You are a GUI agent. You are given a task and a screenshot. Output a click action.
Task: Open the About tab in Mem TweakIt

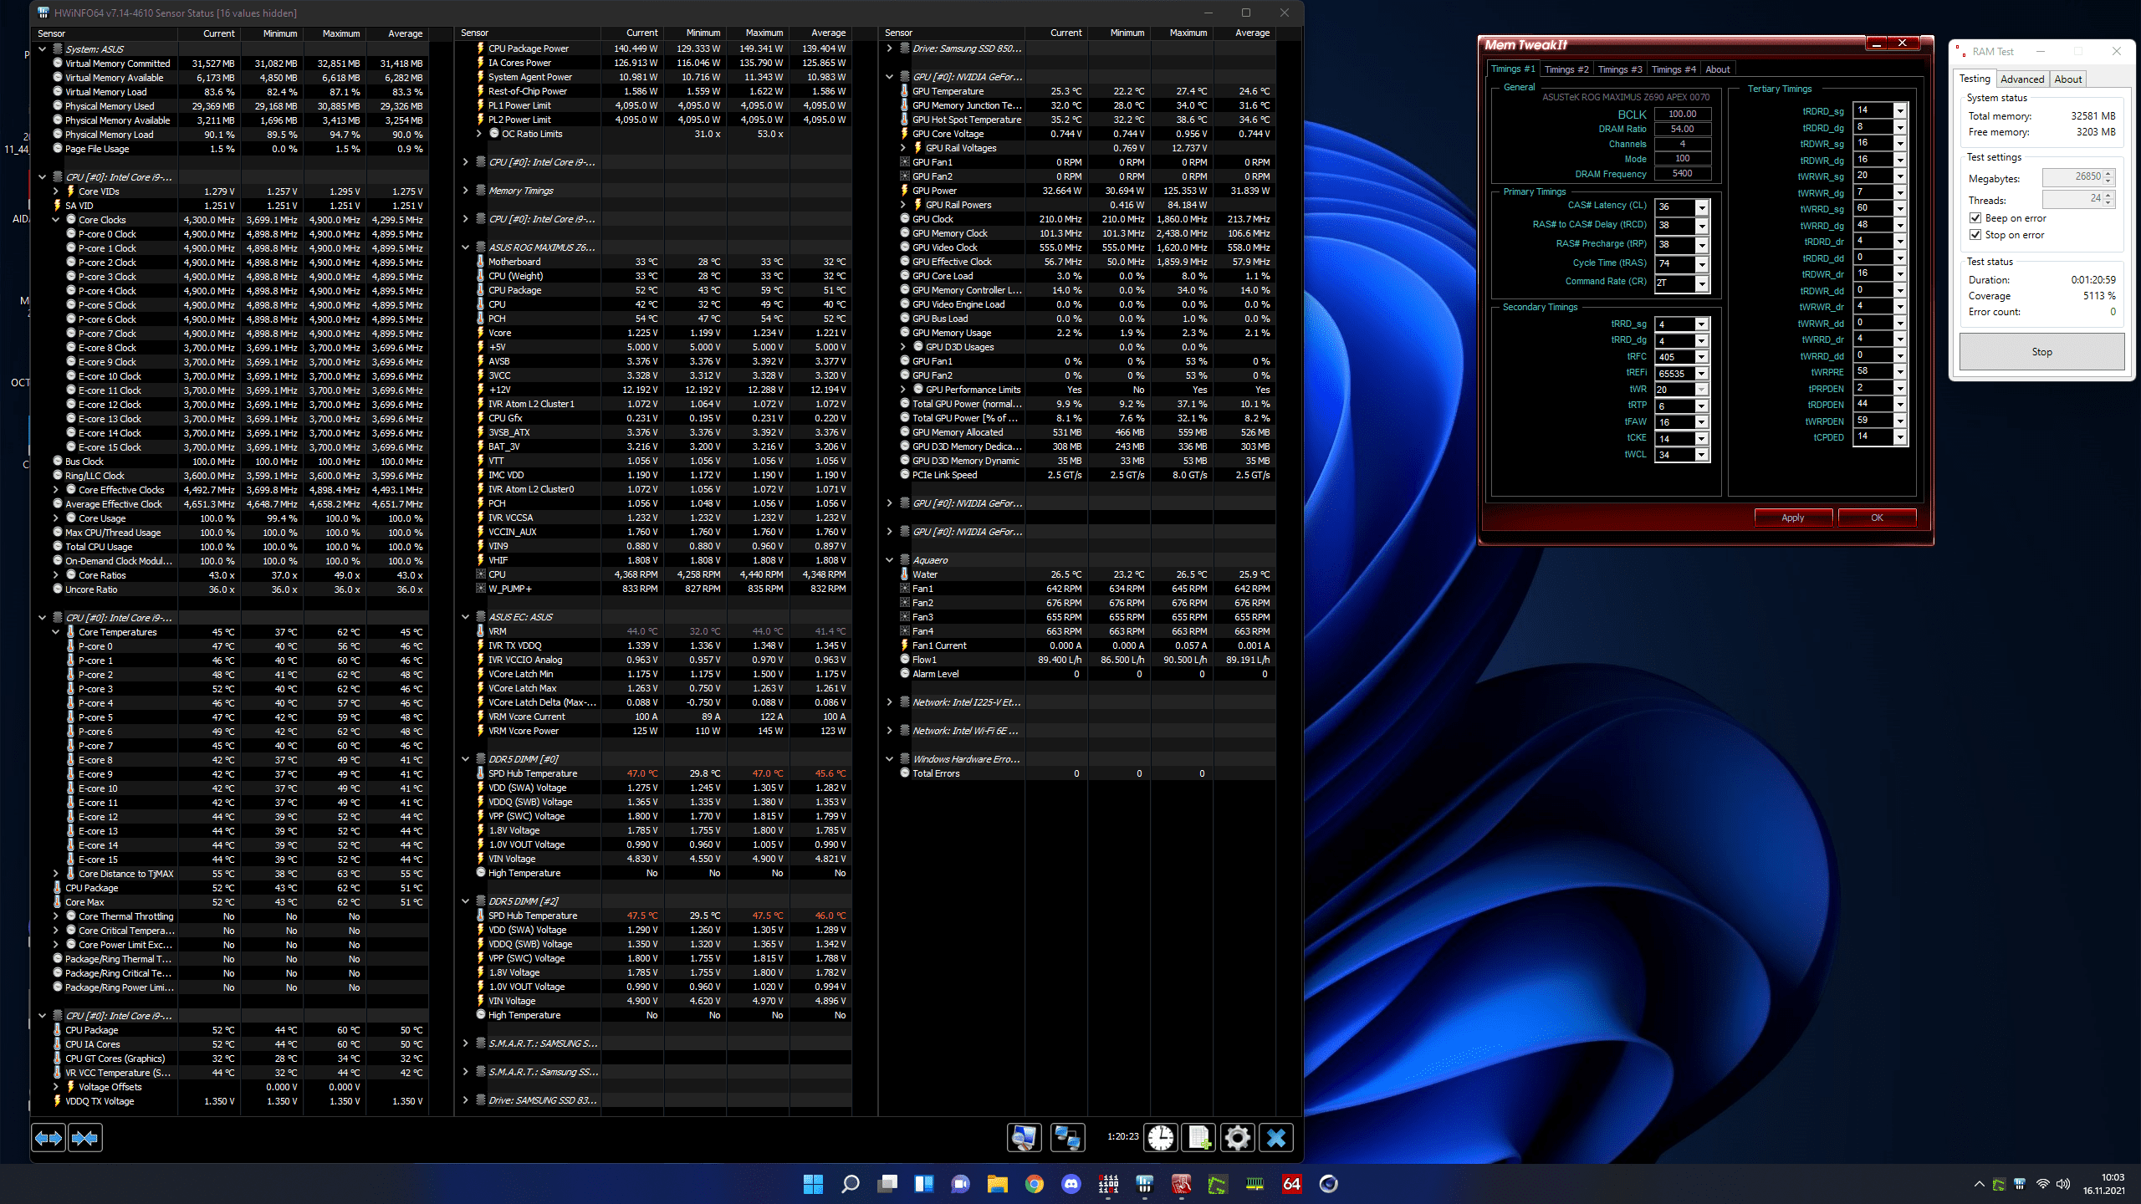point(1717,69)
